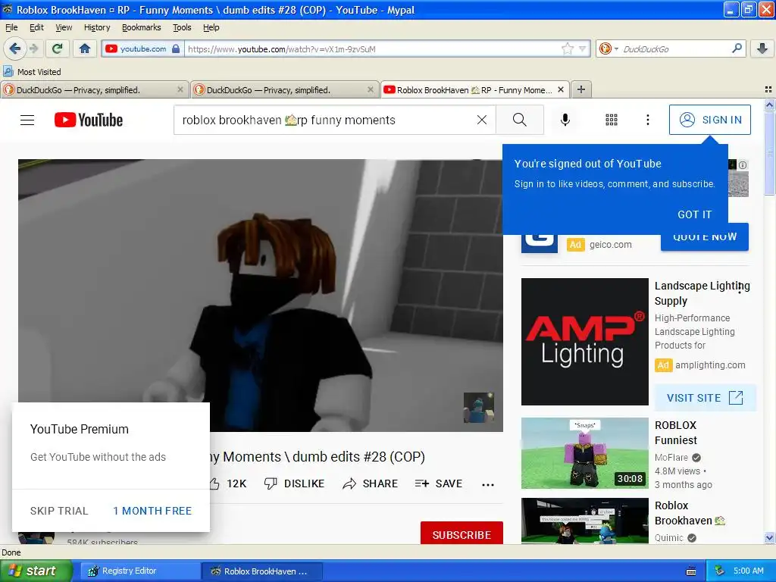
Task: Click the video player area
Action: click(x=261, y=295)
